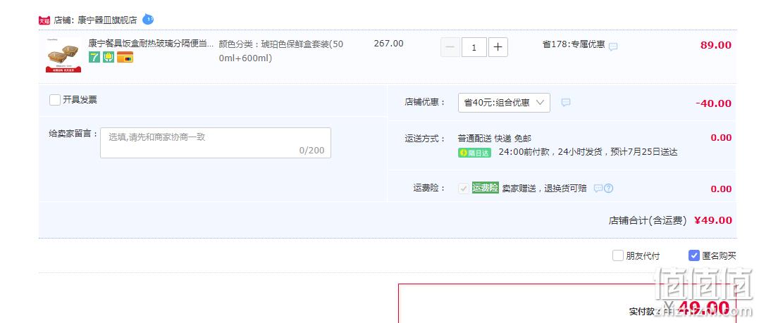This screenshot has width=759, height=323.
Task: Increase quantity with the plus button
Action: pos(498,47)
